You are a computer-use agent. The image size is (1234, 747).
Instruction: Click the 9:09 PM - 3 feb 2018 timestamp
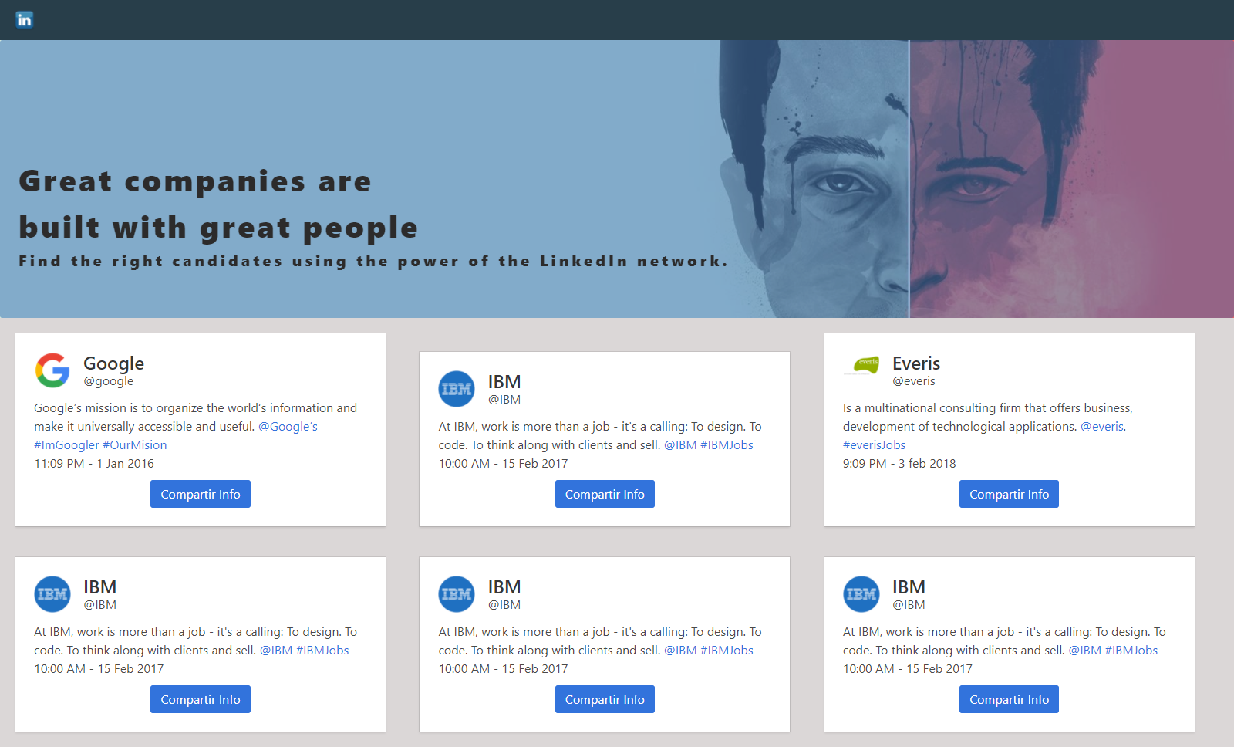(x=899, y=464)
